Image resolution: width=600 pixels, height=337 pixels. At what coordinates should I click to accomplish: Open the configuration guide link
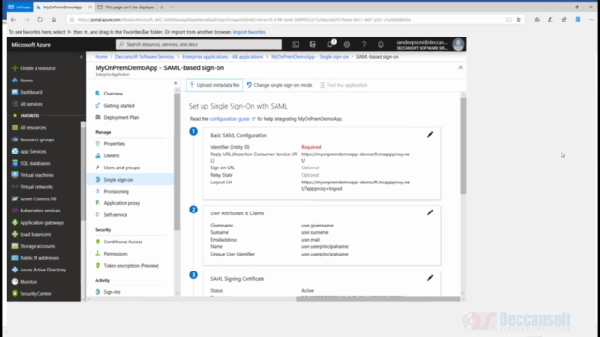coord(230,119)
